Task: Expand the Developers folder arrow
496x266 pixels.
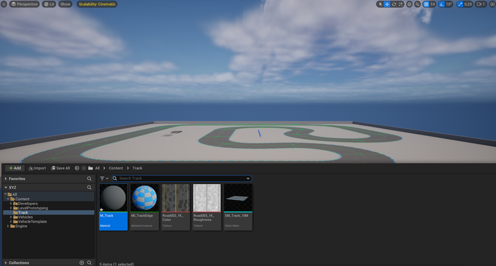Action: 11,204
